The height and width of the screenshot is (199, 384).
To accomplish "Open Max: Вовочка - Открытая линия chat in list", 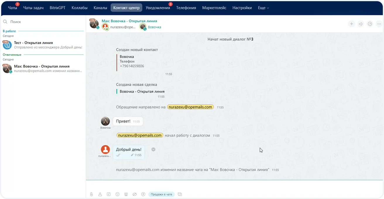I will click(x=43, y=68).
